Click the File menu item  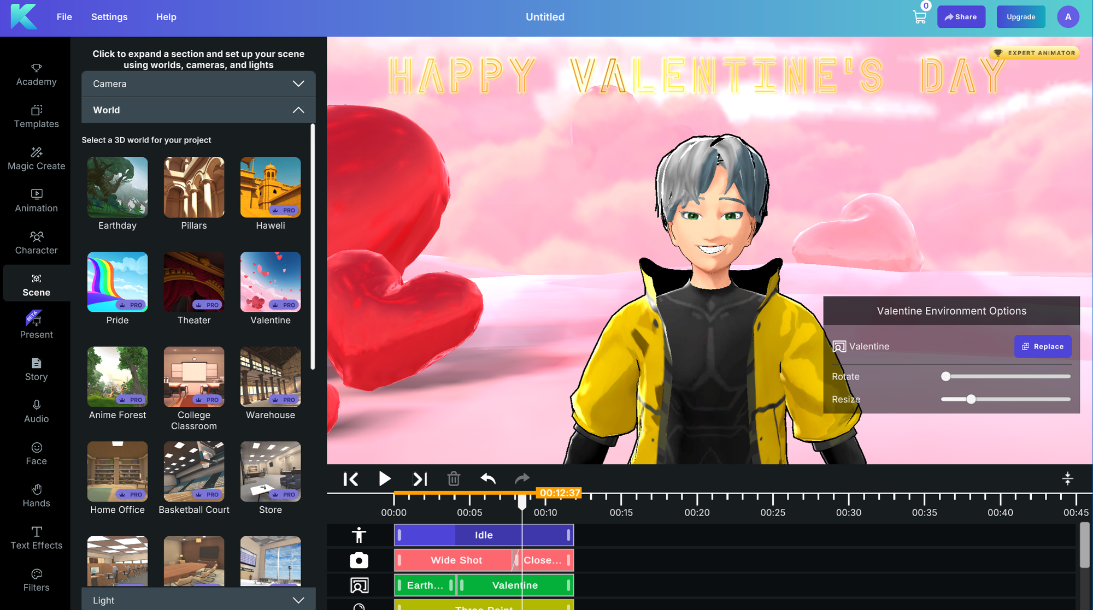coord(66,16)
